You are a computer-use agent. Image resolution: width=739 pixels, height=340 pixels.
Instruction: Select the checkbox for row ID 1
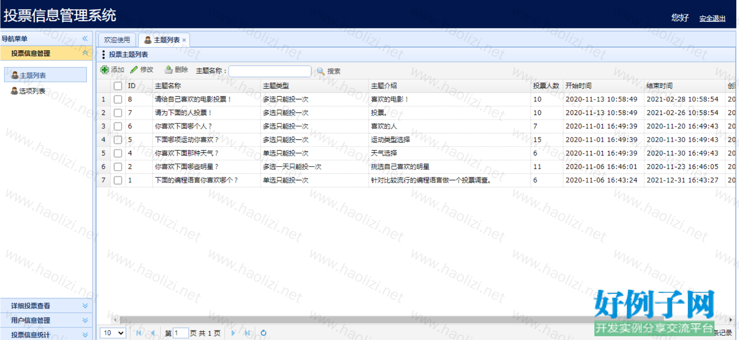click(x=118, y=180)
